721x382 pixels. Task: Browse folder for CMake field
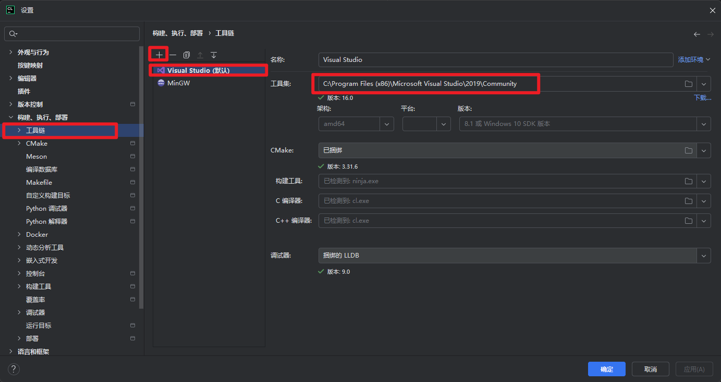click(x=689, y=150)
